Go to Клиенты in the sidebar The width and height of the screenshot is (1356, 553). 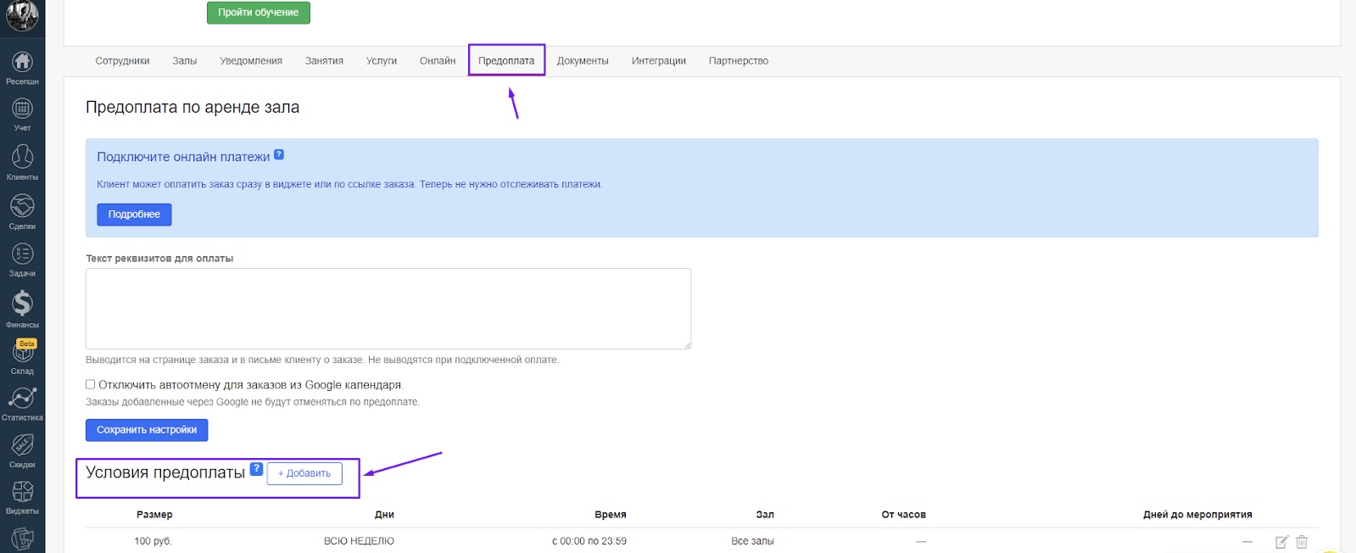coord(22,157)
